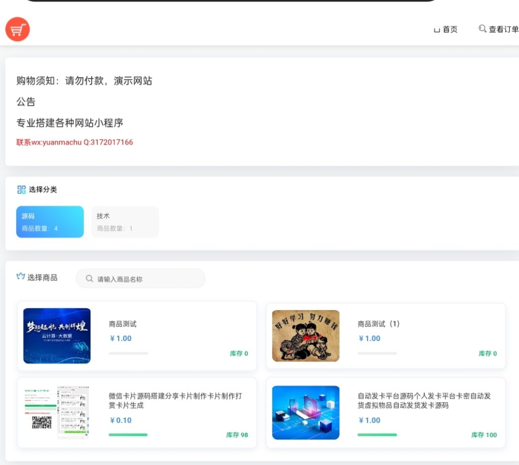Click the home icon beside 首页
The image size is (519, 465).
point(437,30)
